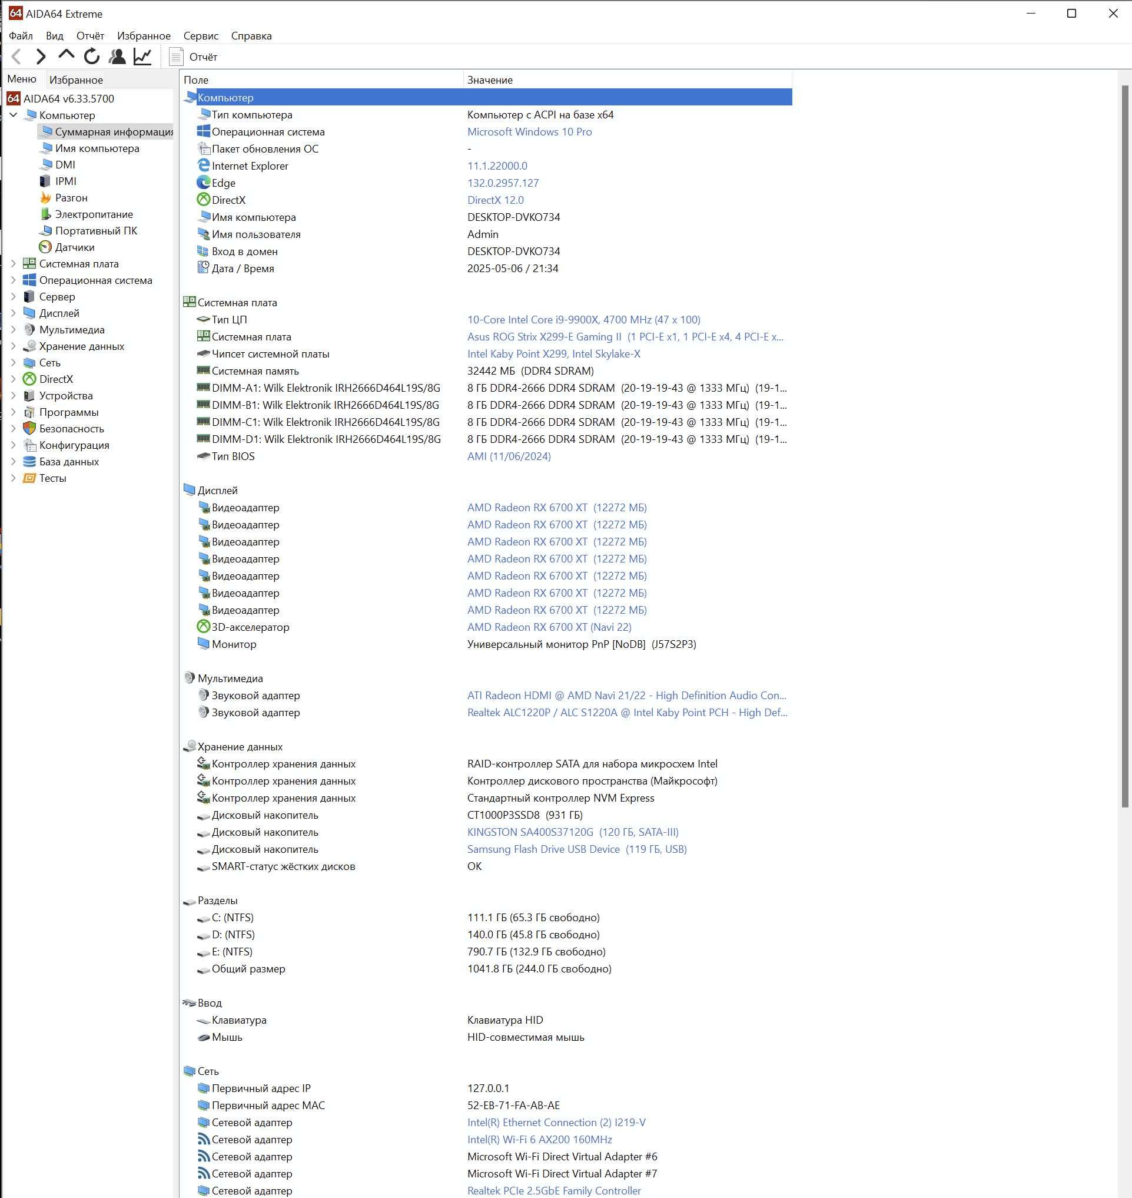Open the user profile toolbar icon
Viewport: 1132px width, 1198px height.
pyautogui.click(x=117, y=56)
